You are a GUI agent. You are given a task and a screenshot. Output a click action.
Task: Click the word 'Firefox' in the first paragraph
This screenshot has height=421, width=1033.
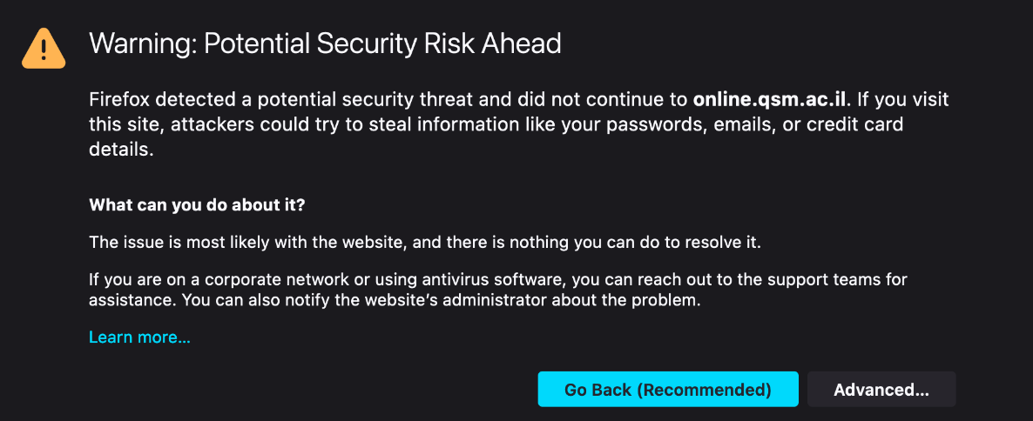tap(118, 99)
